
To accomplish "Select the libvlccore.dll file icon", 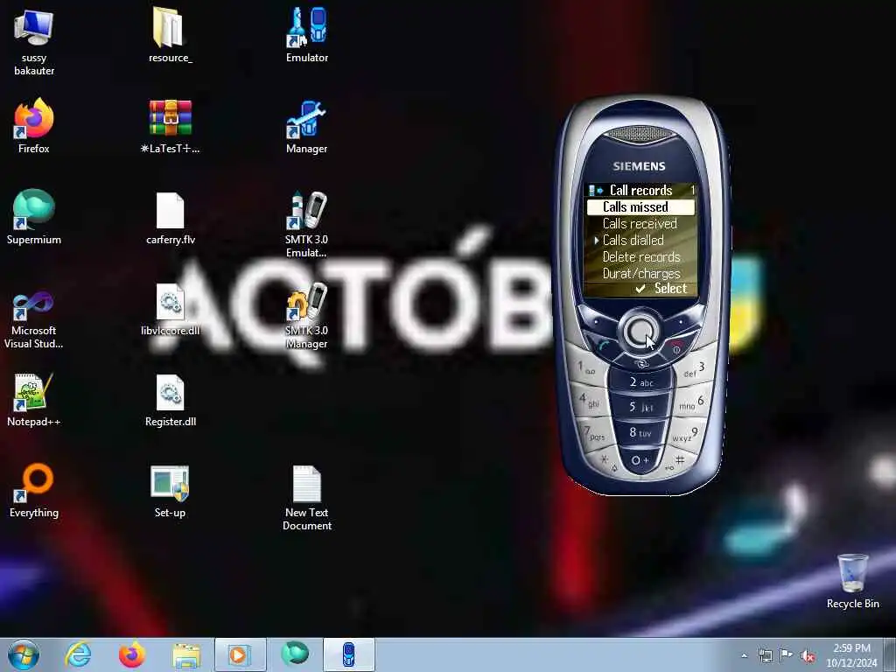I will (170, 309).
